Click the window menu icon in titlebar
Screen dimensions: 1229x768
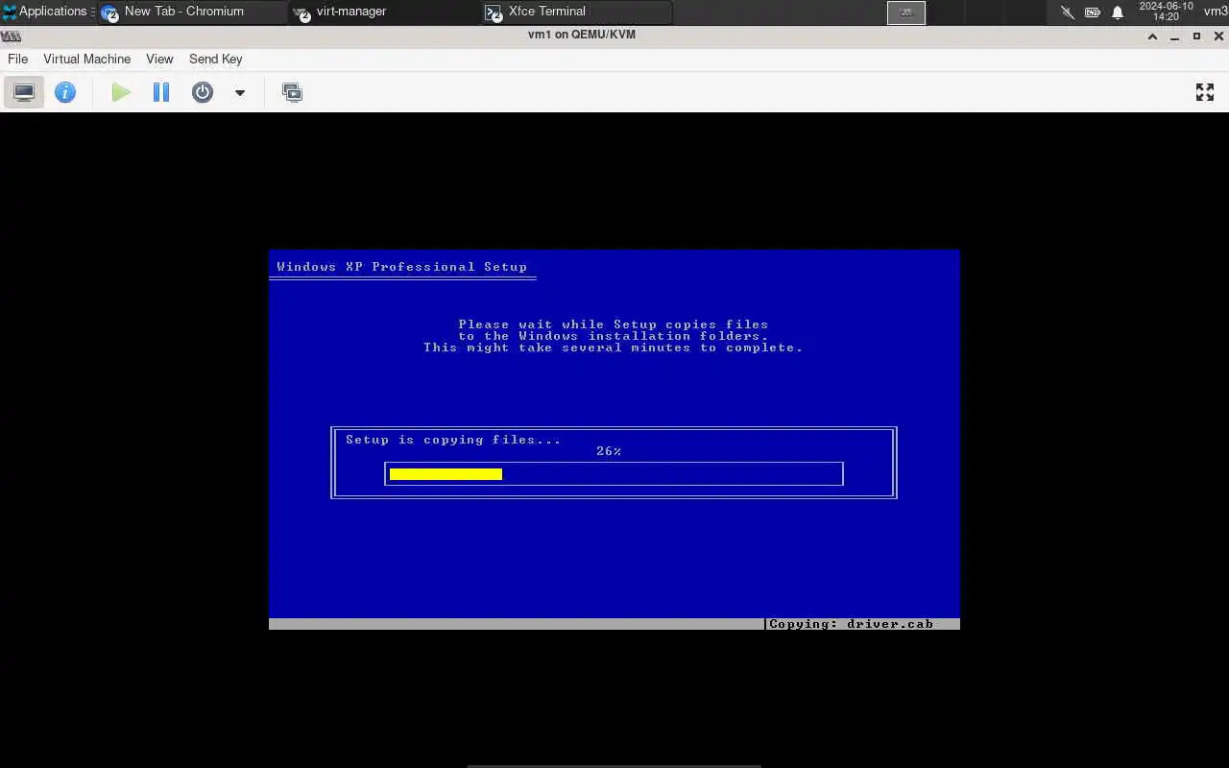(11, 36)
